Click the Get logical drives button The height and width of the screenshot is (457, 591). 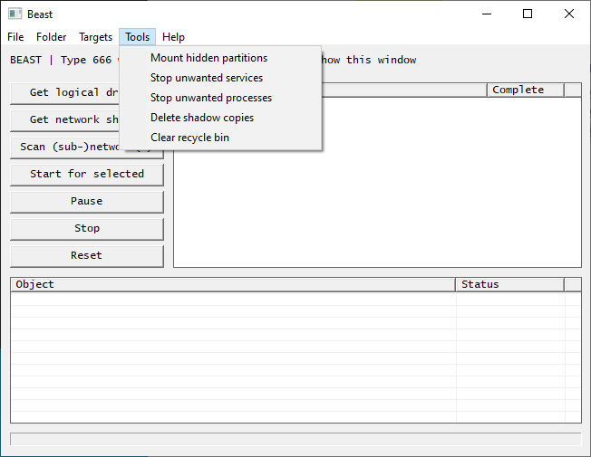(65, 93)
